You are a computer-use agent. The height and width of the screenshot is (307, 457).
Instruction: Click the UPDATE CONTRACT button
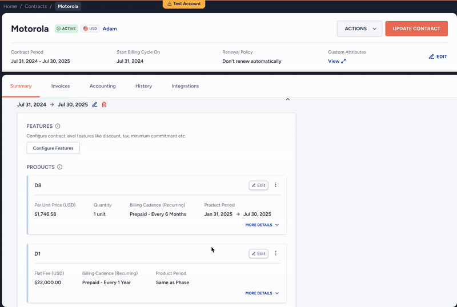point(416,29)
